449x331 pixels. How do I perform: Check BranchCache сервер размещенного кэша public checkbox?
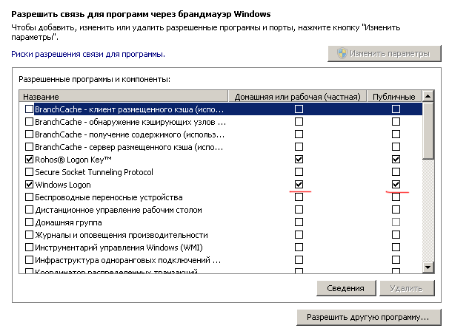click(396, 147)
